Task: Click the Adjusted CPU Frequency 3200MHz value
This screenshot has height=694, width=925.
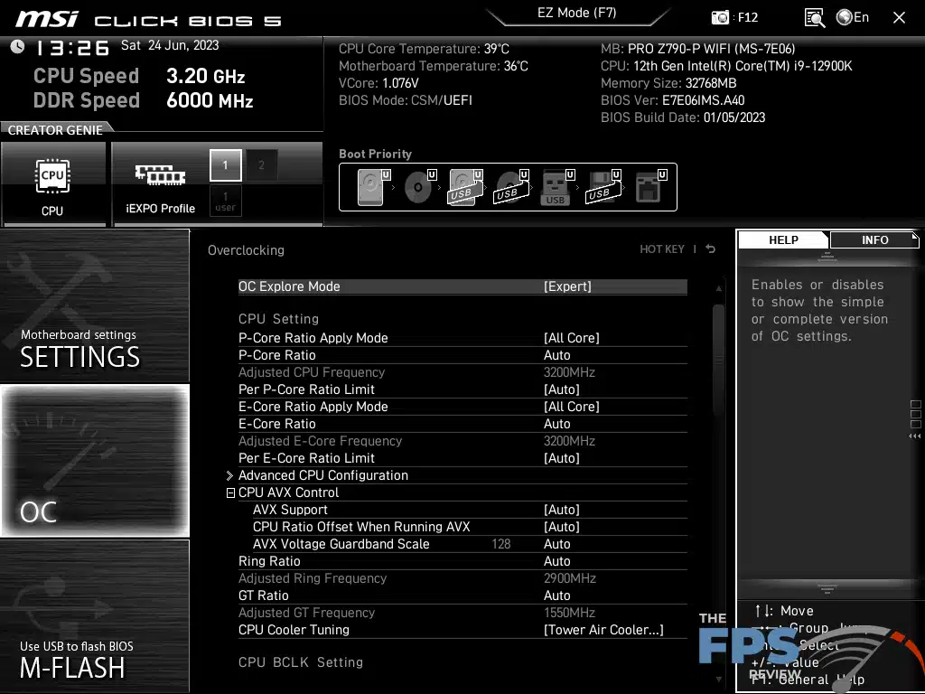Action: pos(569,372)
